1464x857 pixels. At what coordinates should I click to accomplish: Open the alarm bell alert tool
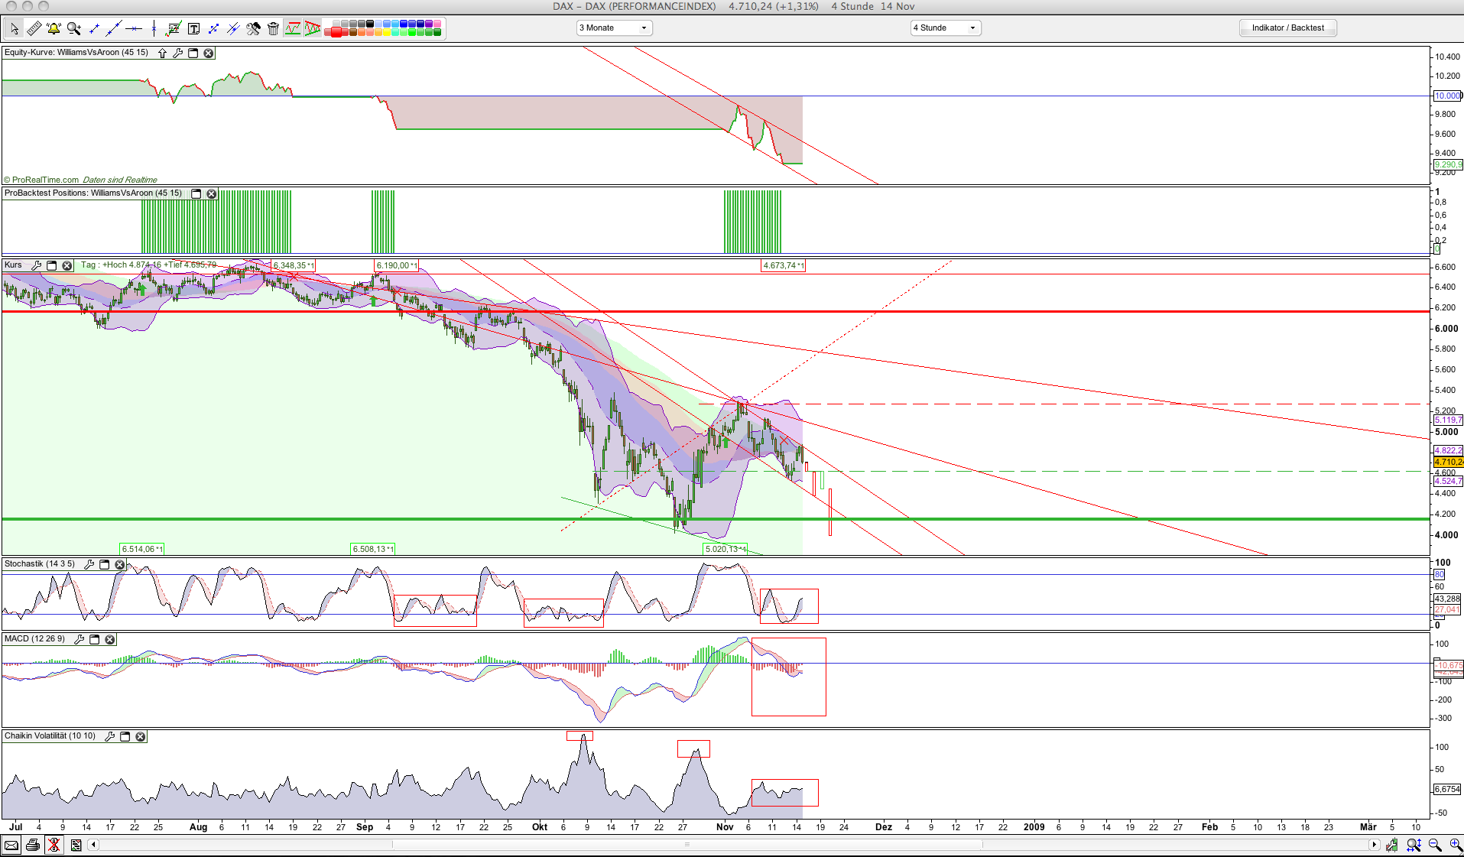click(x=54, y=29)
